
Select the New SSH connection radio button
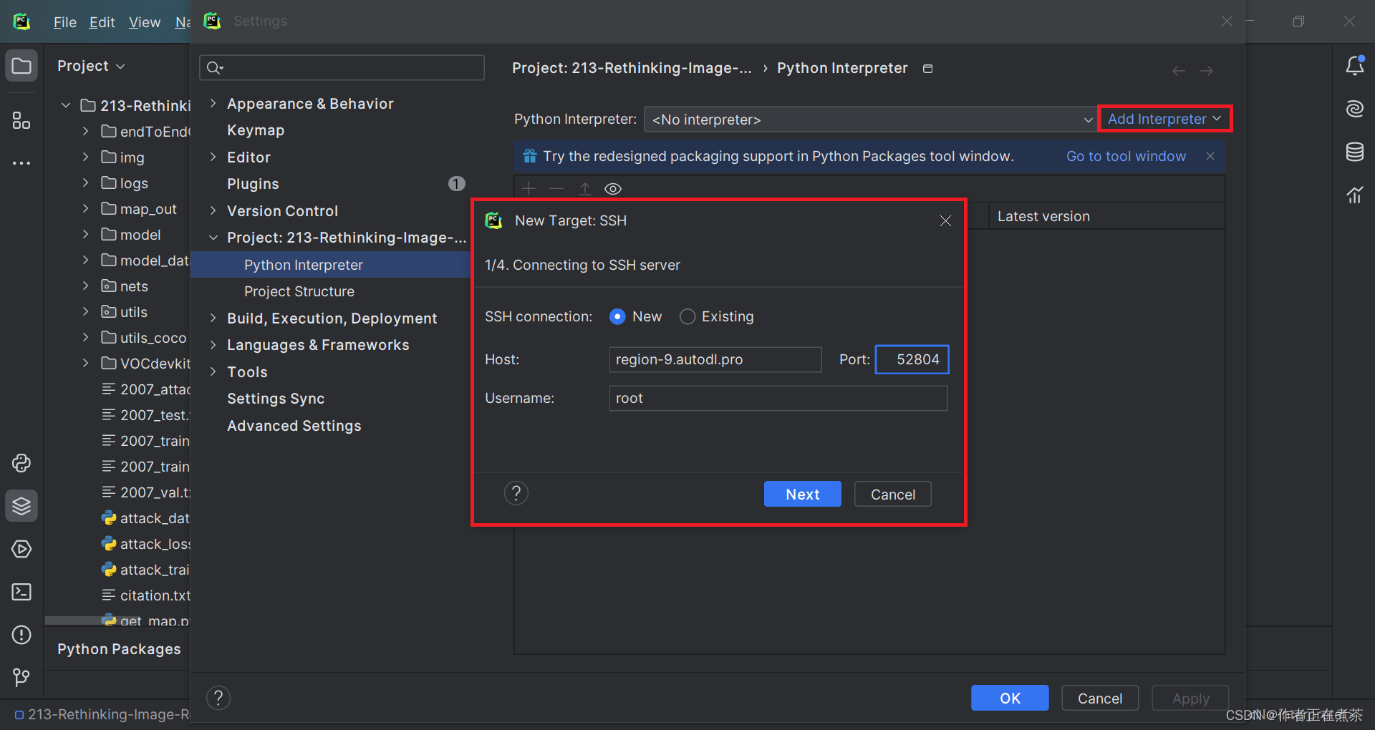coord(617,316)
